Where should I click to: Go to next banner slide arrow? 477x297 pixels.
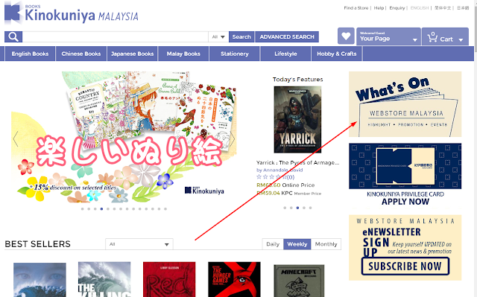click(x=233, y=139)
